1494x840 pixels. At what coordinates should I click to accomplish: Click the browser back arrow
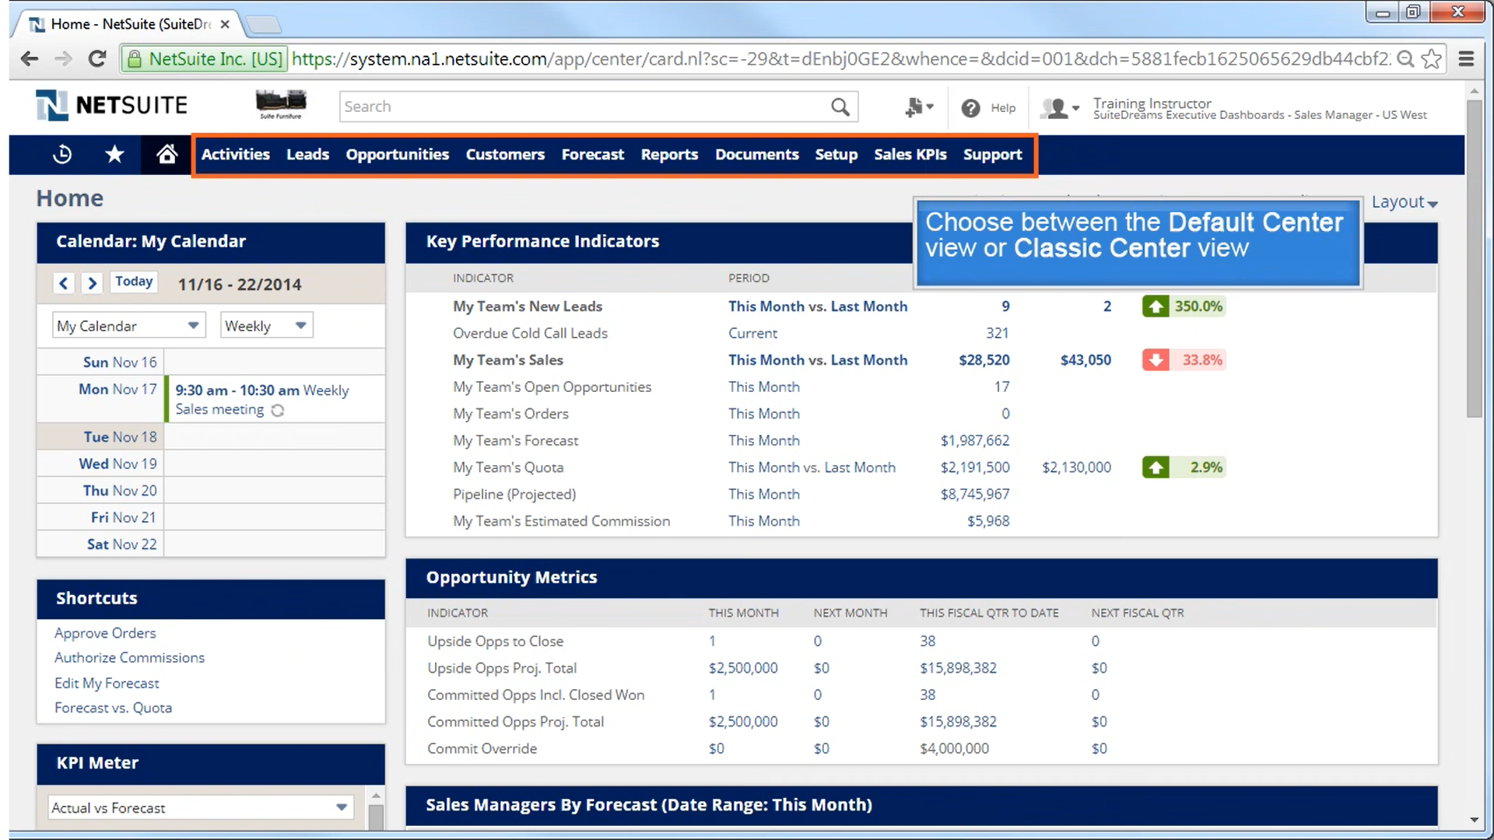click(x=30, y=58)
